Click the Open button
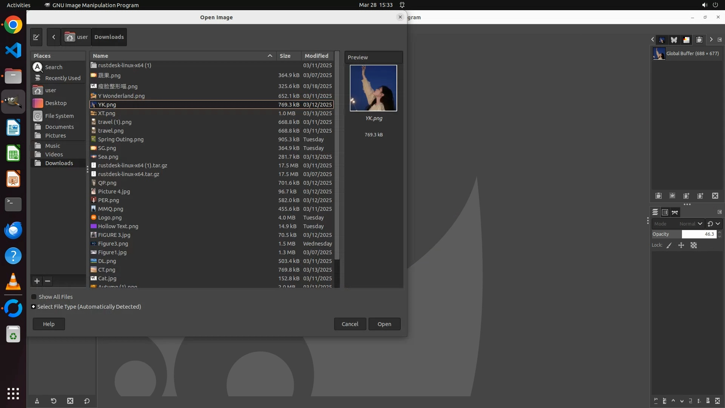 pyautogui.click(x=384, y=324)
